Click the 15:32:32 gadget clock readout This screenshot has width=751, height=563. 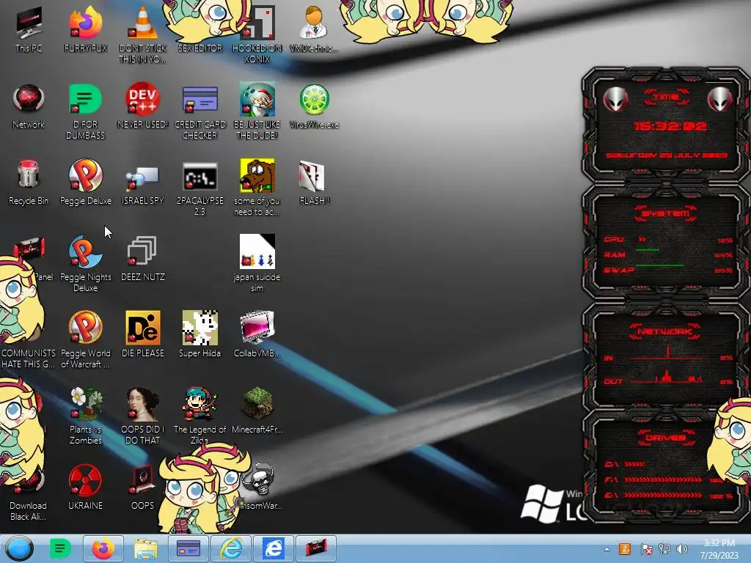tap(670, 126)
